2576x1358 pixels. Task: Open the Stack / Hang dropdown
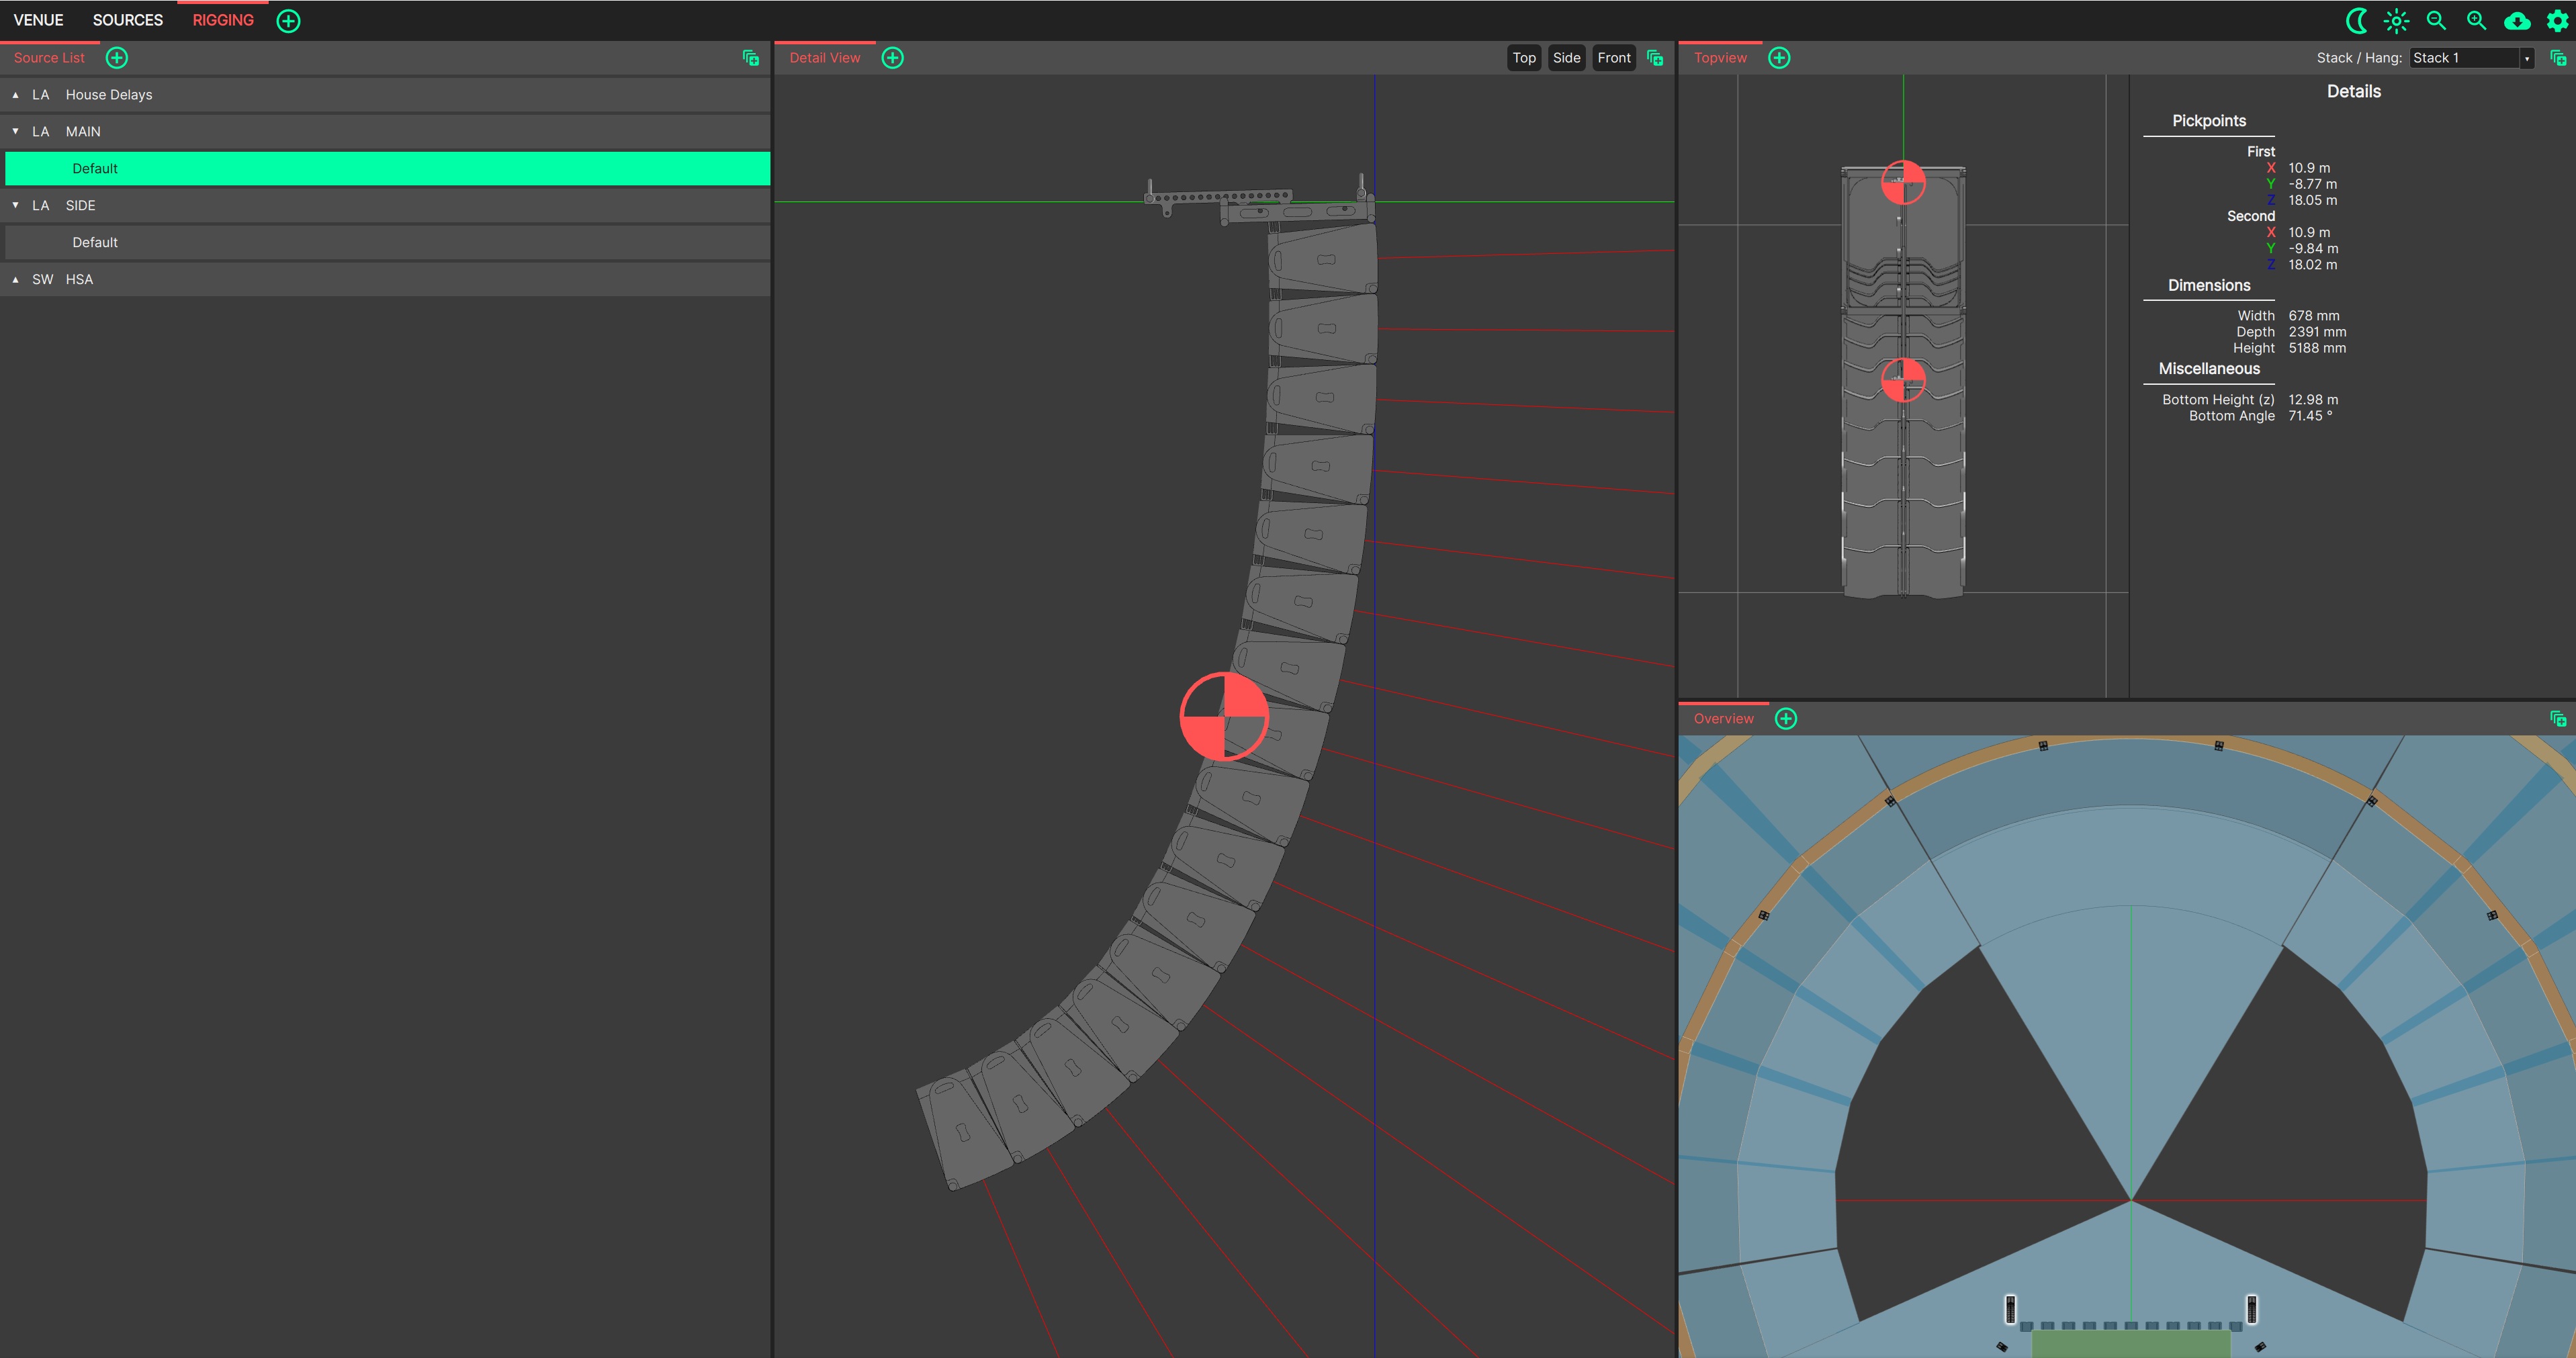click(2470, 57)
